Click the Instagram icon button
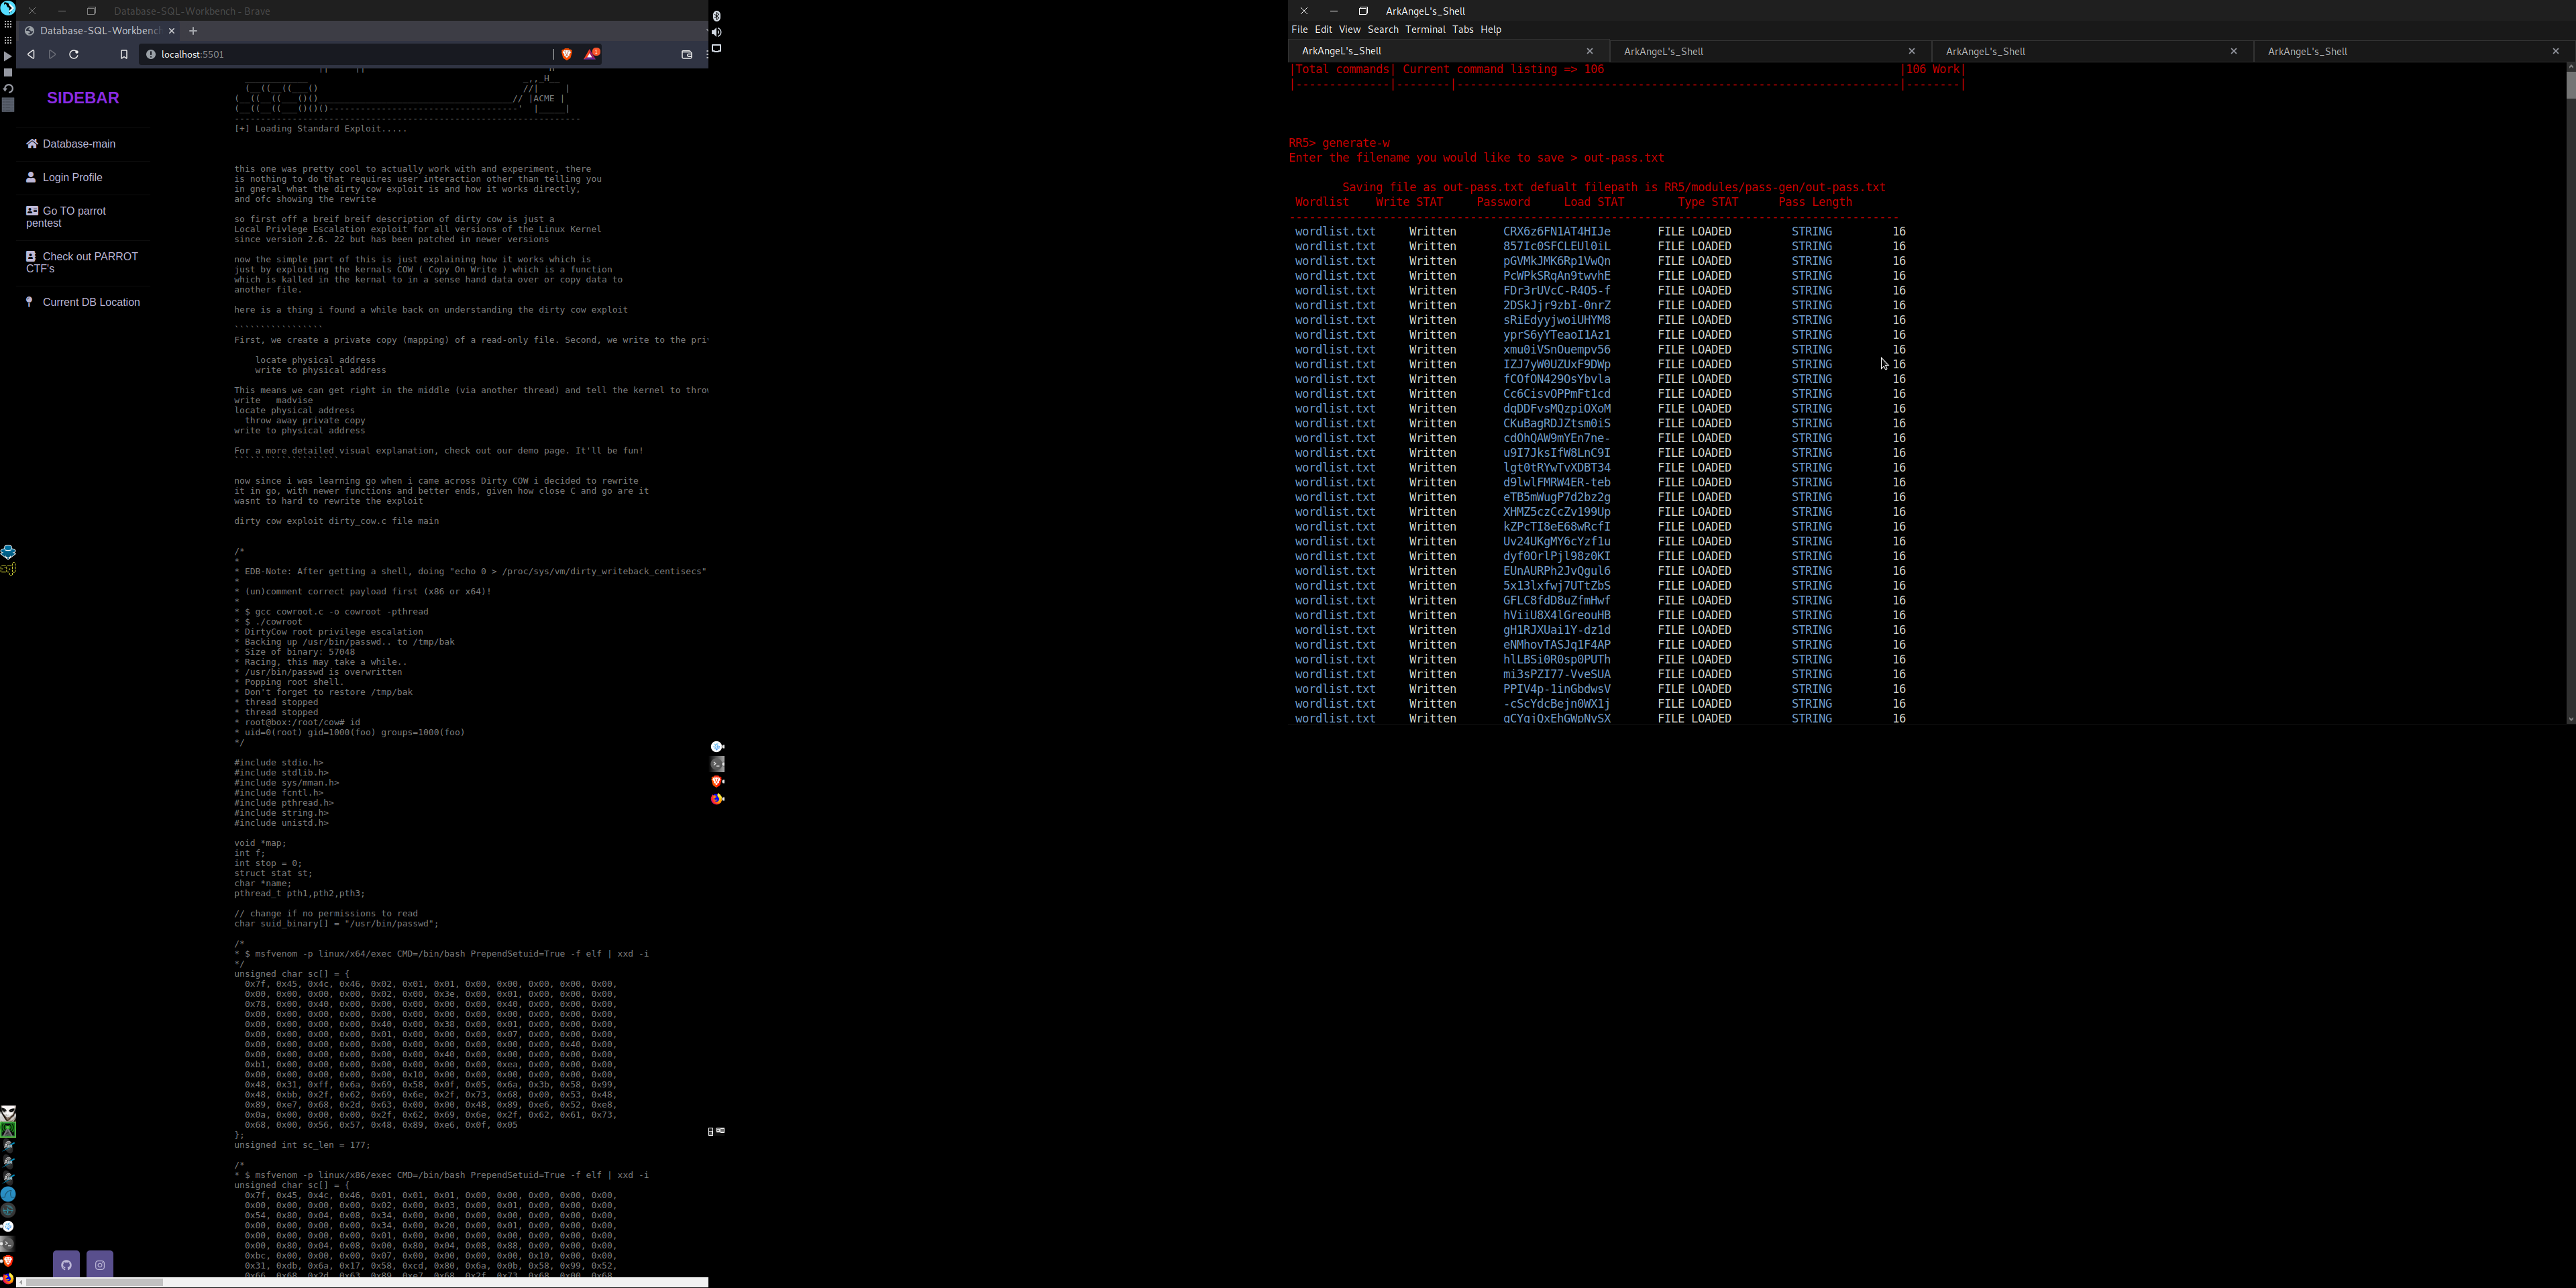2576x1288 pixels. tap(100, 1265)
